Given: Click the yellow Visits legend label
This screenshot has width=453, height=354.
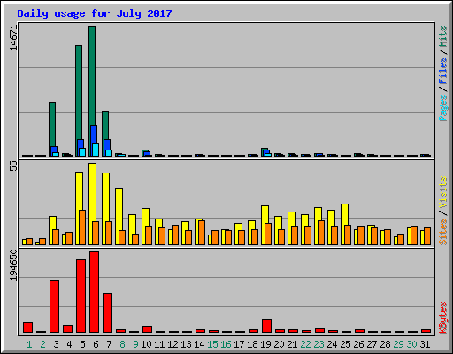Looking at the screenshot, I should 443,192.
